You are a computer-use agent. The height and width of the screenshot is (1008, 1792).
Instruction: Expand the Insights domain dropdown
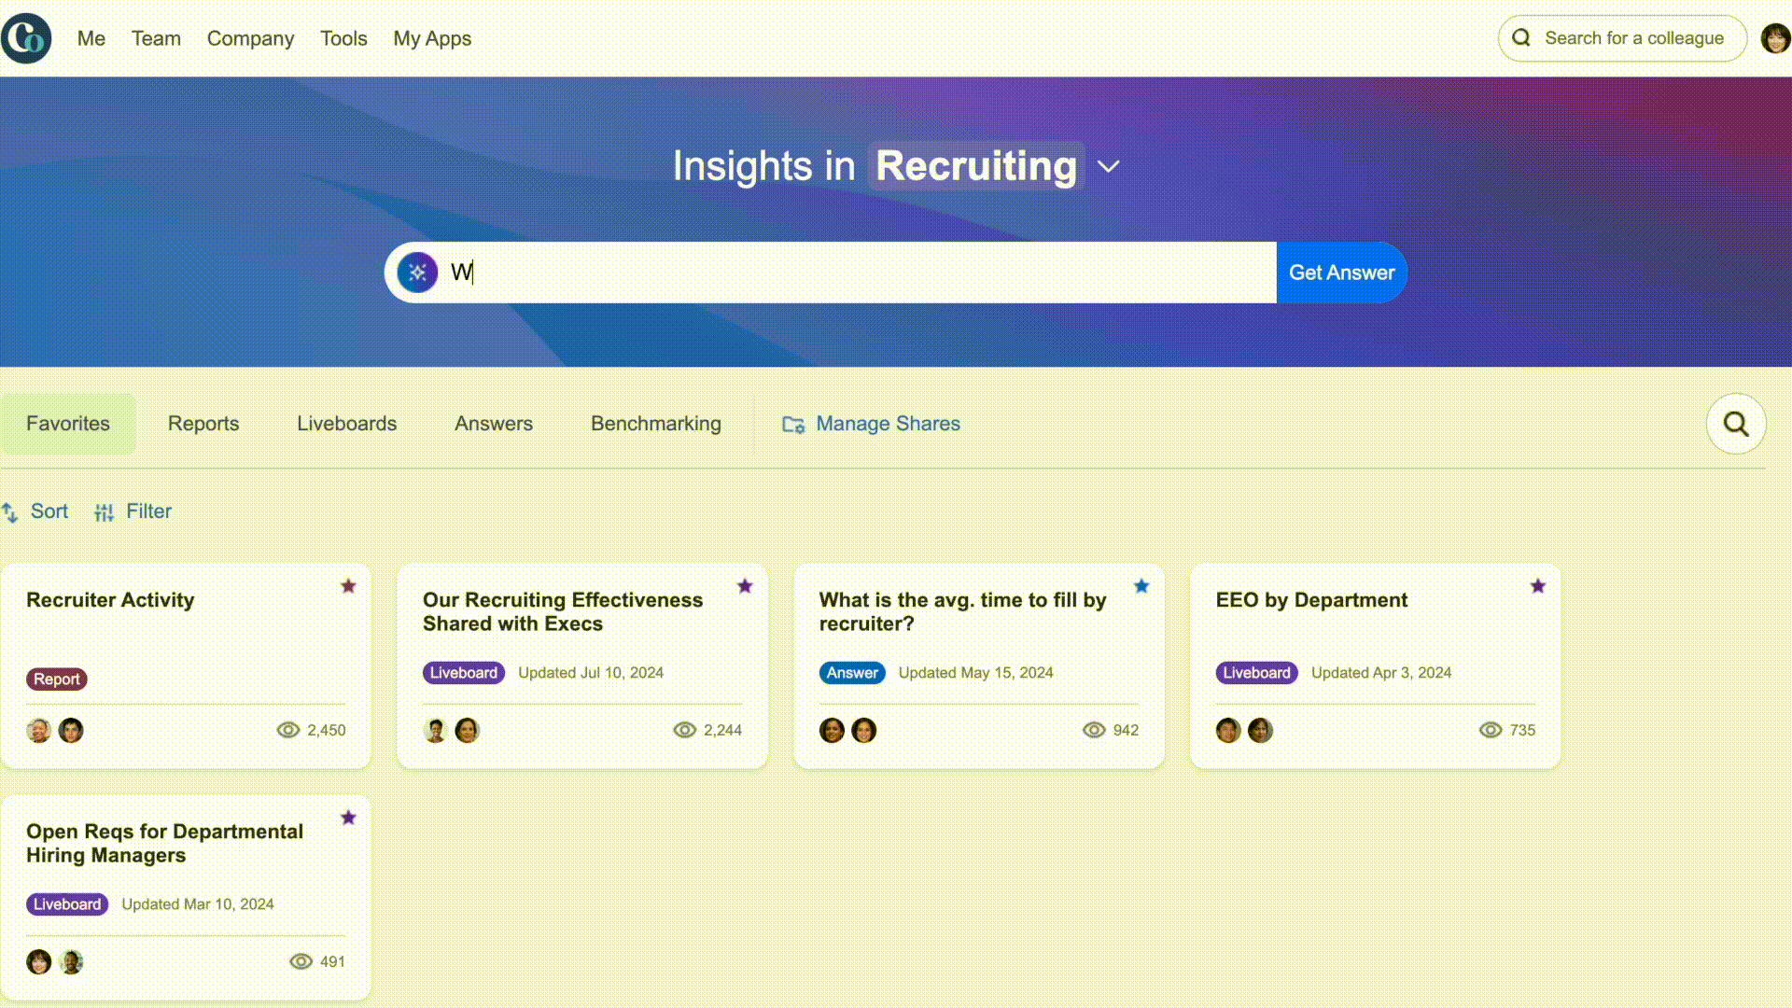coord(1105,166)
